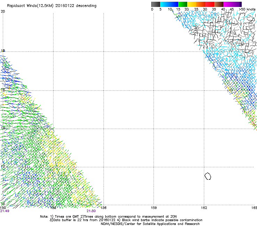Click the latitude '12' axis label
This screenshot has height=226, width=257.
pyautogui.click(x=3, y=166)
